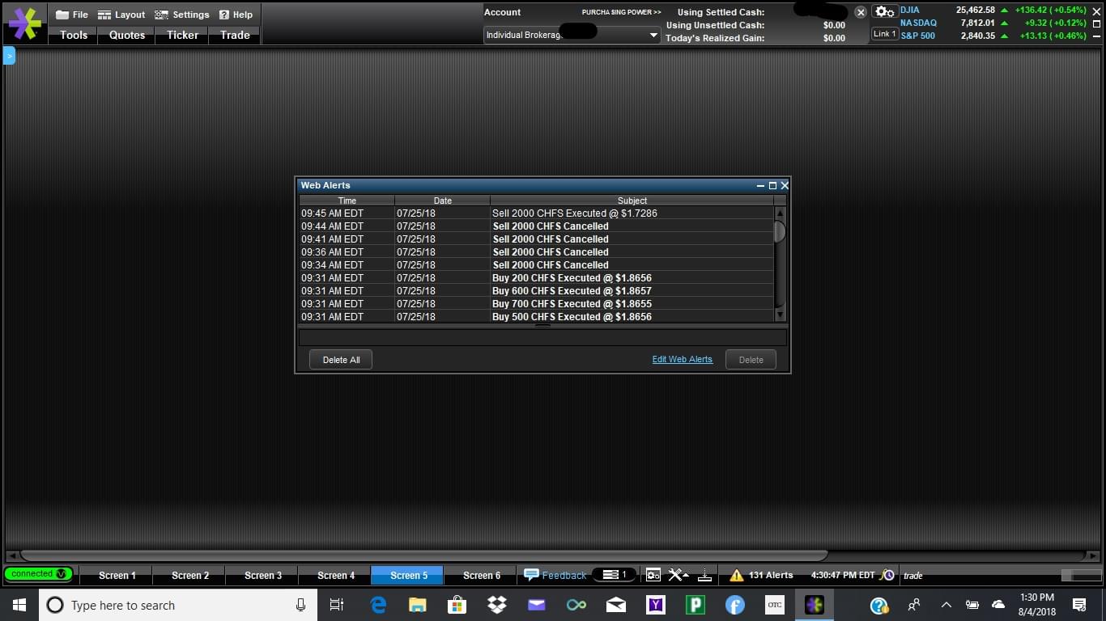This screenshot has height=621, width=1106.
Task: Click the Web Alerts scrollbar down arrow
Action: coord(780,315)
